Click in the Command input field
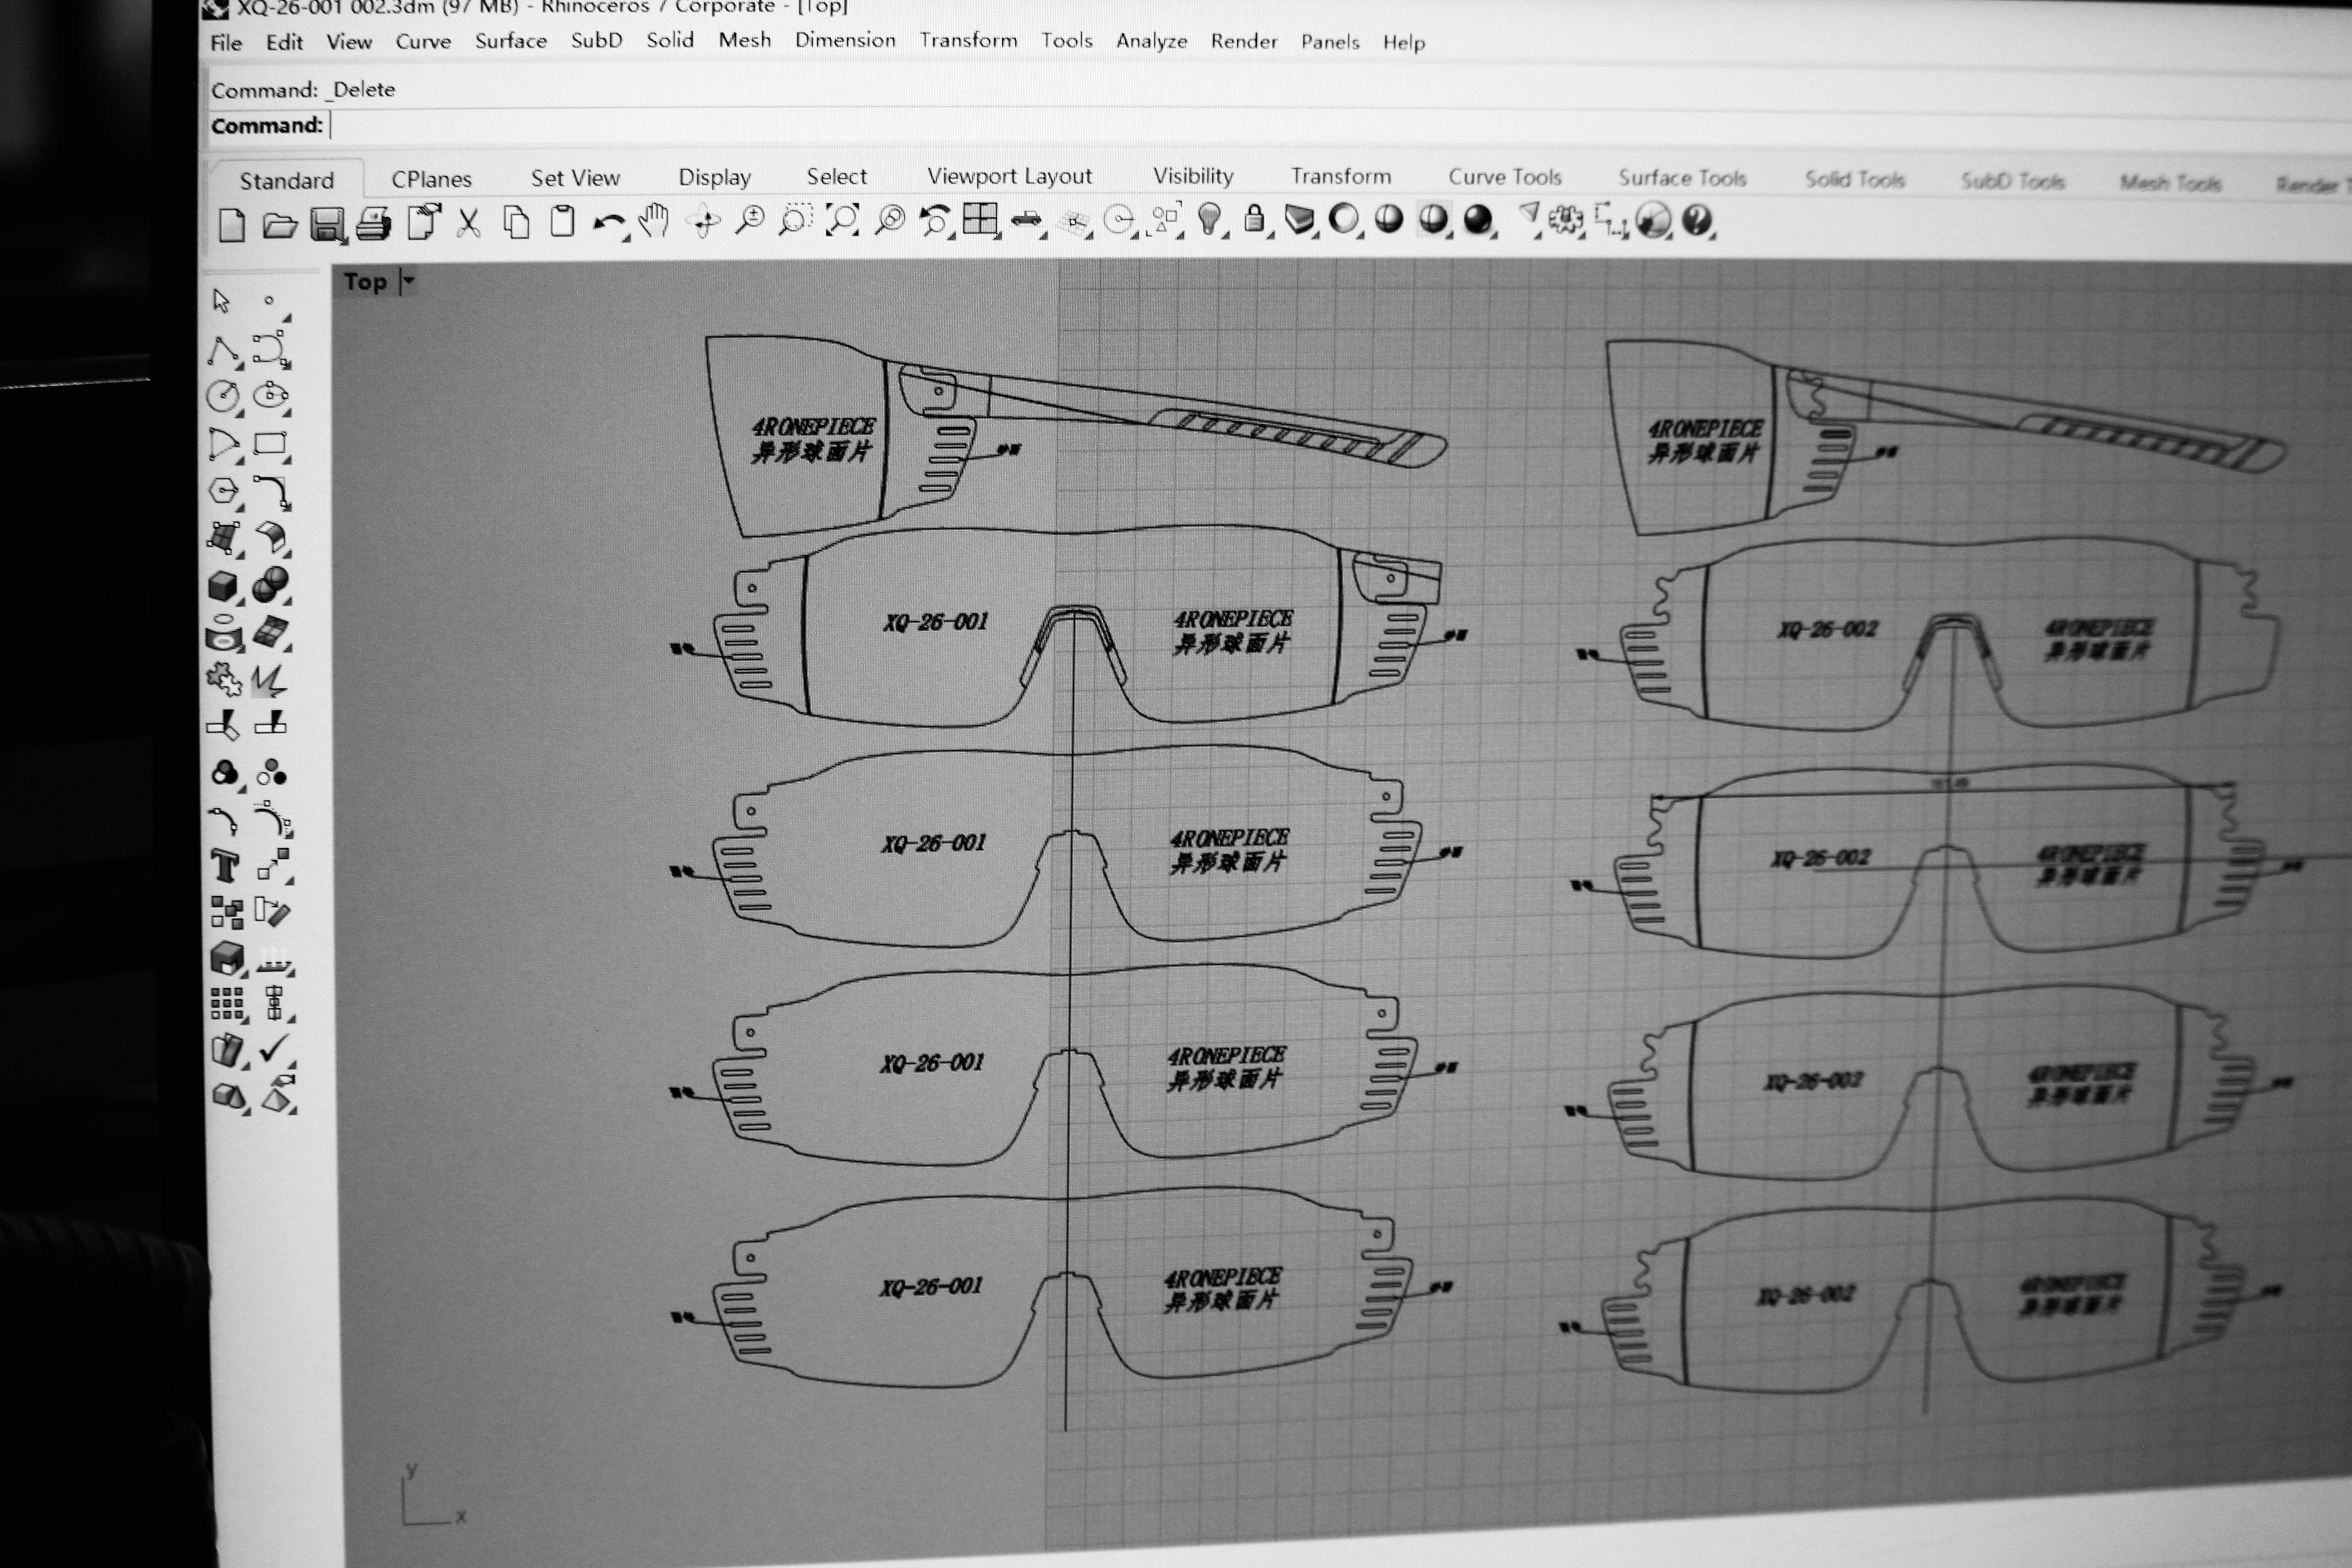 pyautogui.click(x=800, y=126)
